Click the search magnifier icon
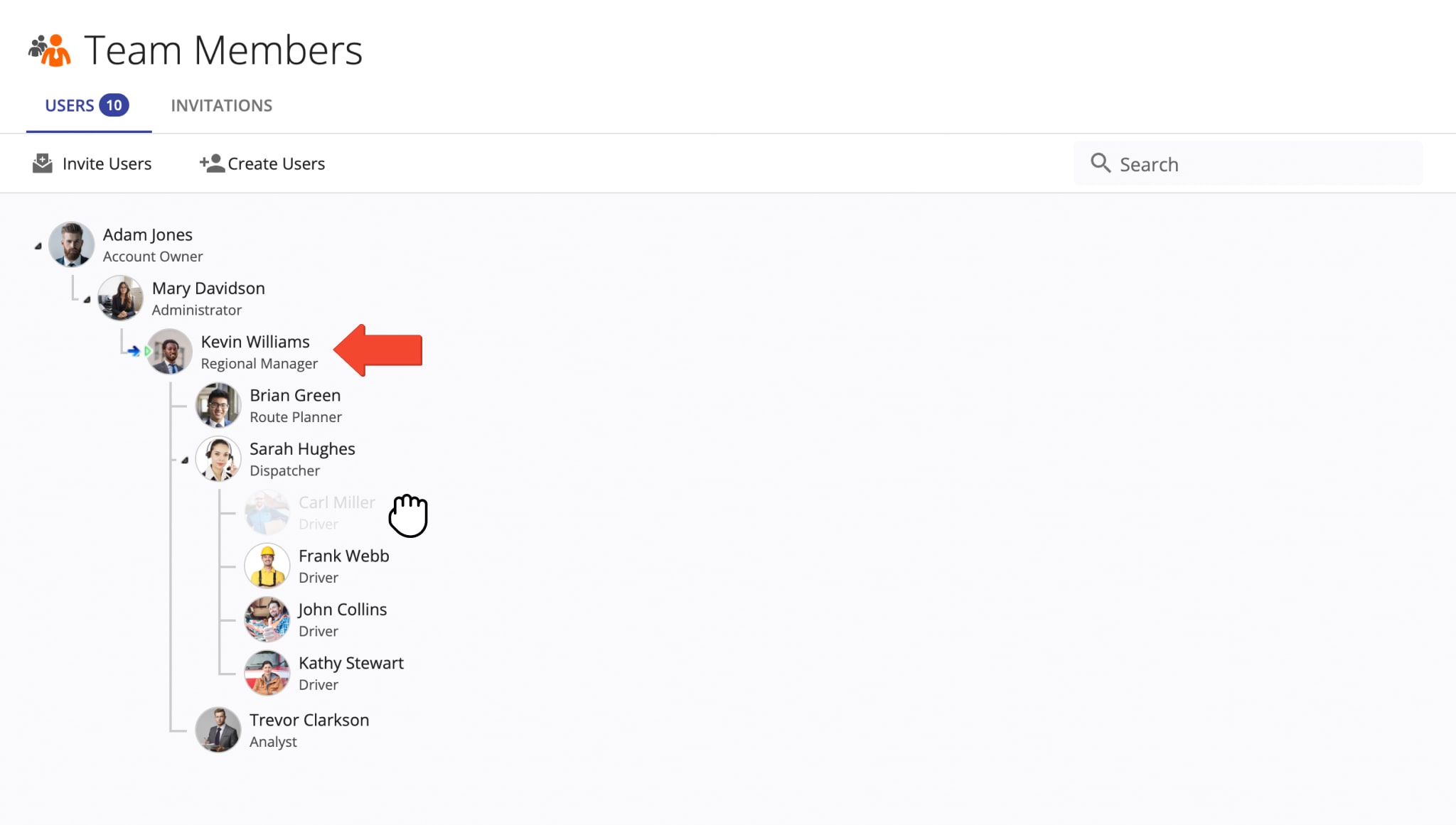The height and width of the screenshot is (825, 1456). (1101, 163)
